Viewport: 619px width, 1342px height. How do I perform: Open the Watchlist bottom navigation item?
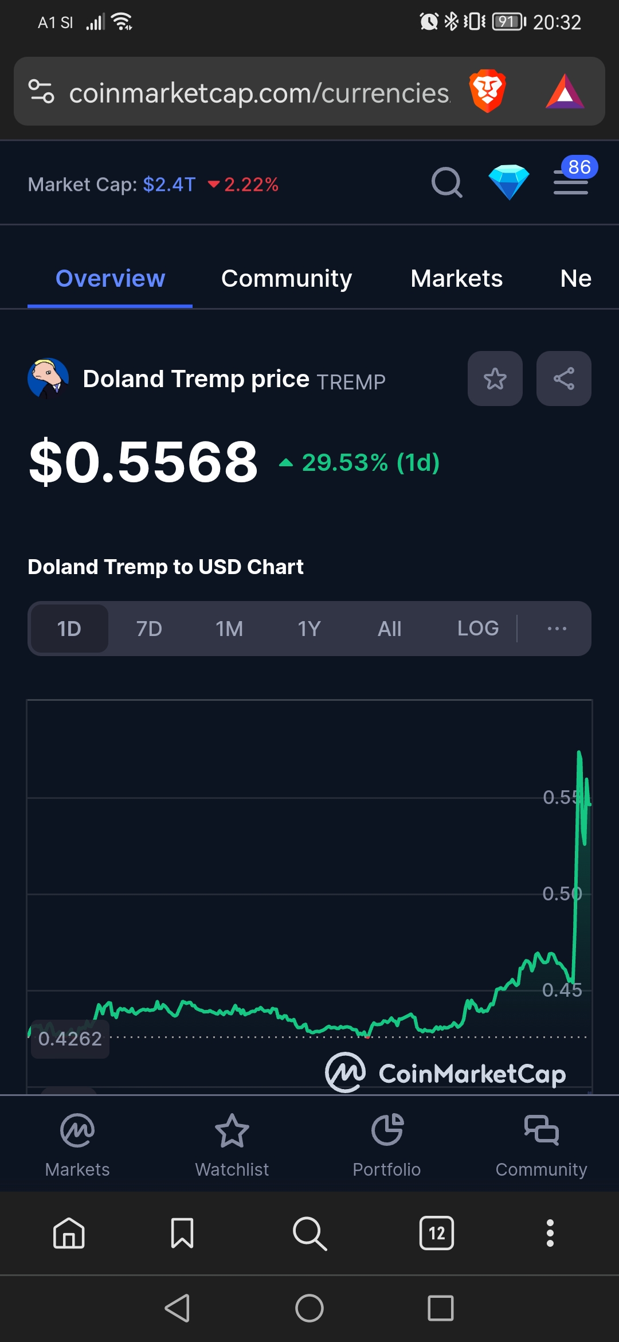232,1145
